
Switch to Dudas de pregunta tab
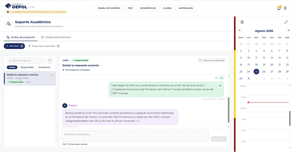(21, 37)
